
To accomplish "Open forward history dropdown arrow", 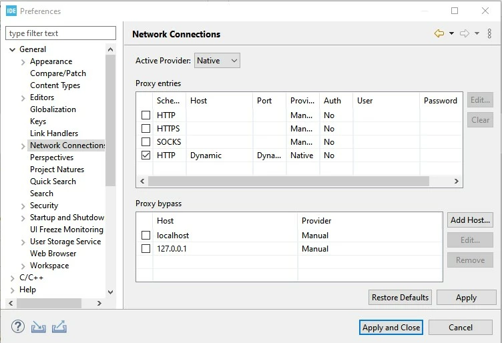I will point(477,33).
